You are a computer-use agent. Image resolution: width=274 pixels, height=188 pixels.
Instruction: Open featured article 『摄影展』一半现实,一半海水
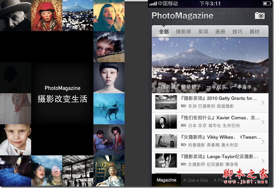pos(205,87)
